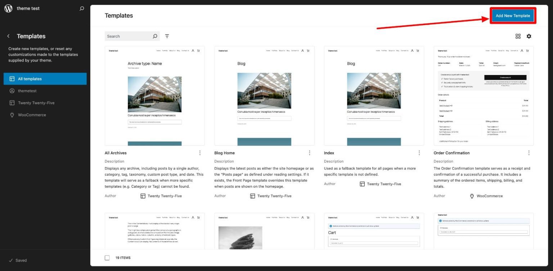Go back using the Templates back chevron
The image size is (553, 271).
point(8,36)
